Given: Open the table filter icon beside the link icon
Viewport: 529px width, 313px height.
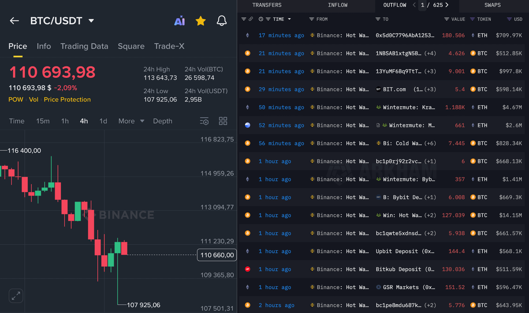Looking at the screenshot, I should [244, 19].
